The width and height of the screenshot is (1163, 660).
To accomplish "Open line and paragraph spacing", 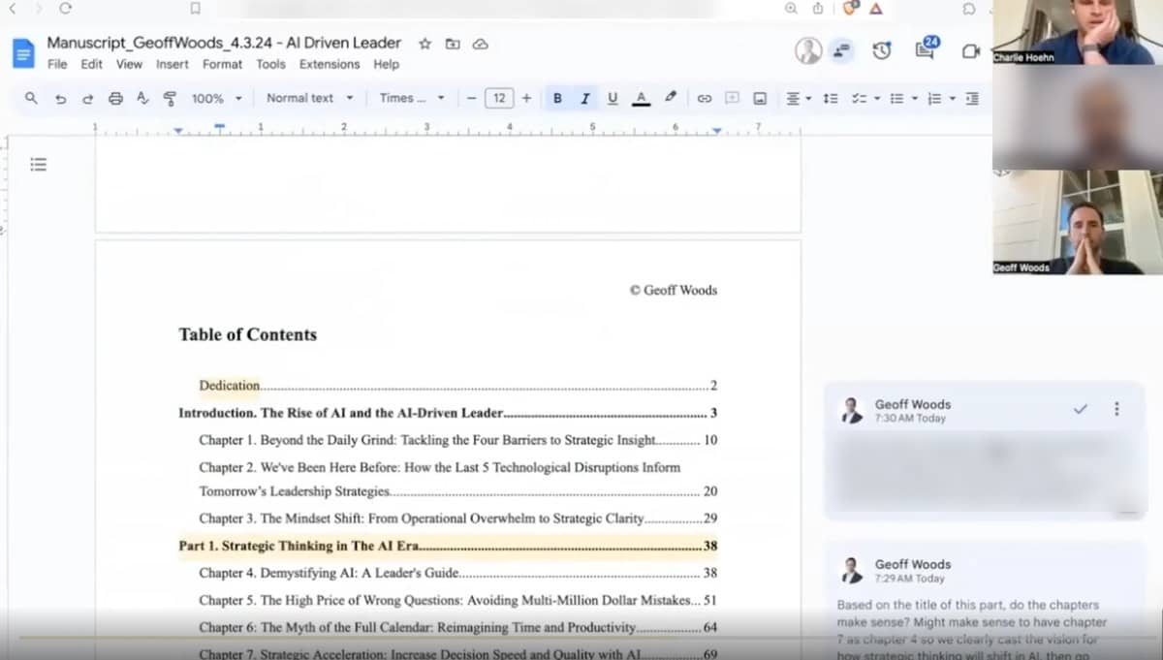I will (x=831, y=98).
